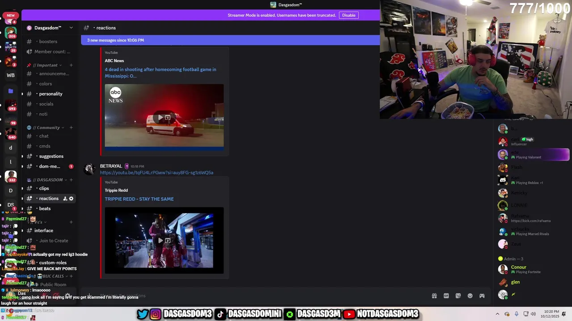Open the youtu.be link from BETRAYAL
572x321 pixels.
coord(156,173)
